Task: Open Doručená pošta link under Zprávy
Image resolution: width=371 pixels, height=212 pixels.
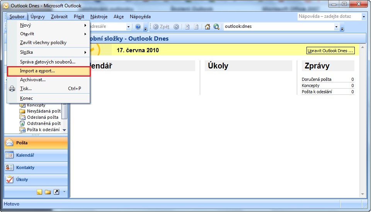Action: (317, 79)
